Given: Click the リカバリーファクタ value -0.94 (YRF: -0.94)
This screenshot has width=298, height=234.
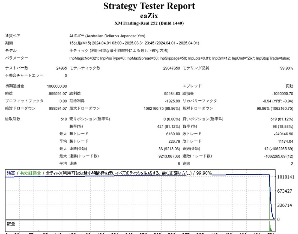Looking at the screenshot, I should pos(278,101).
